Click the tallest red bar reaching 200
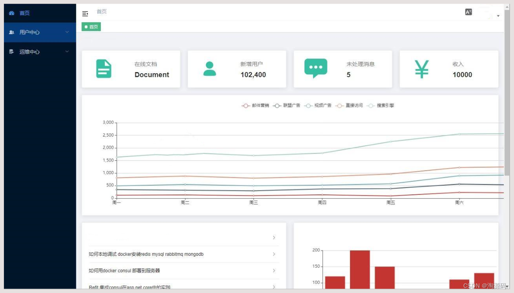514x293 pixels. click(x=360, y=270)
